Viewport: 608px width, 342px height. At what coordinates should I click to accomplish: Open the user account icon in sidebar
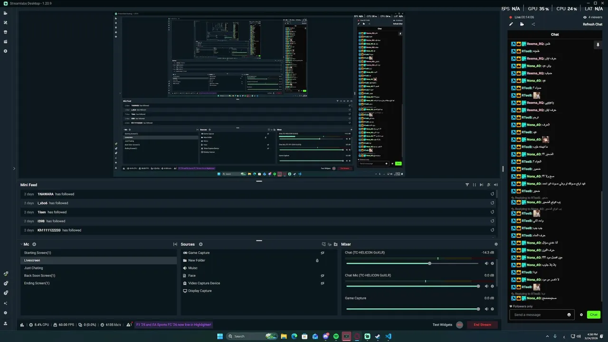pos(6,323)
